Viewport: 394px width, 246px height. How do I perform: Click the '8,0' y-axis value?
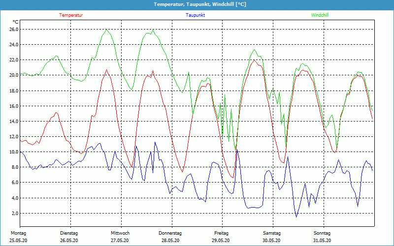coord(15,167)
